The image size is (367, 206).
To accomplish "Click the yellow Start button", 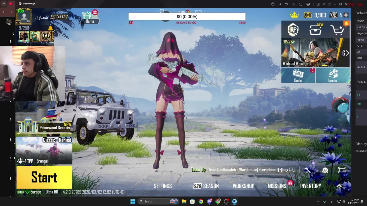I will pyautogui.click(x=44, y=177).
